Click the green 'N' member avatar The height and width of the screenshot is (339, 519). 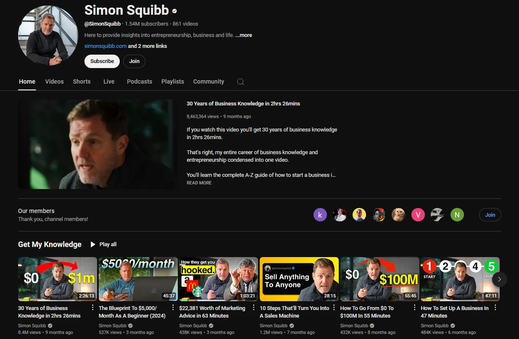coord(457,215)
